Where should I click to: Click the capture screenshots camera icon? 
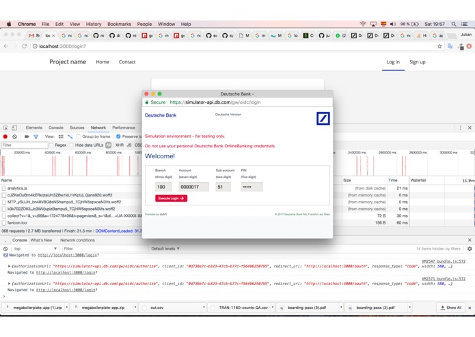pos(27,136)
